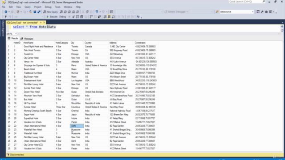
Task: Click the Save floppy disk icon
Action: [35, 12]
